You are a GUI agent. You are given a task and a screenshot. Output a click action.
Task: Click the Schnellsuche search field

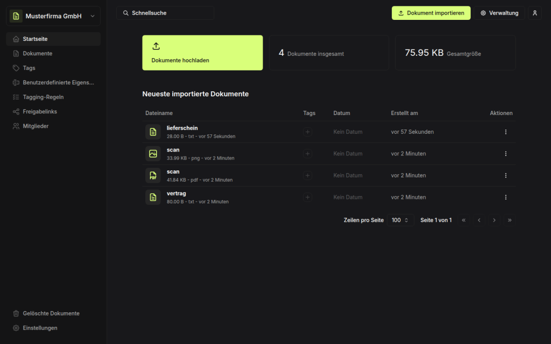(x=165, y=13)
